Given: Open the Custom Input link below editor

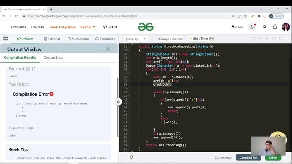Looking at the screenshot, I should (x=224, y=158).
